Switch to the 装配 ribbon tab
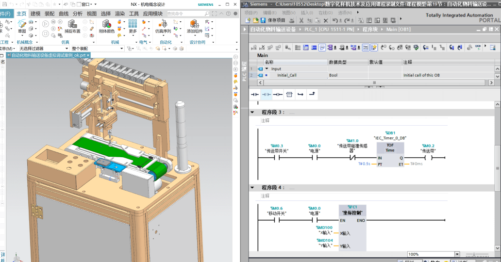Screen dimensions: 501x262 pyautogui.click(x=50, y=14)
